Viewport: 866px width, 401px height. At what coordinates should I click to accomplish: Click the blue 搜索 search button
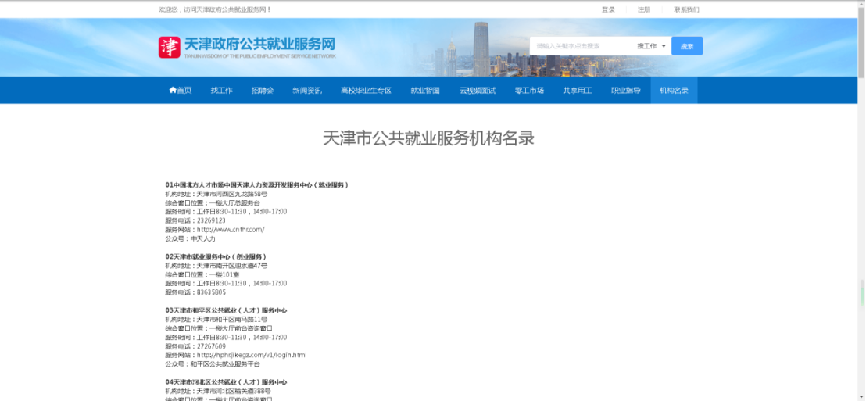pyautogui.click(x=687, y=46)
